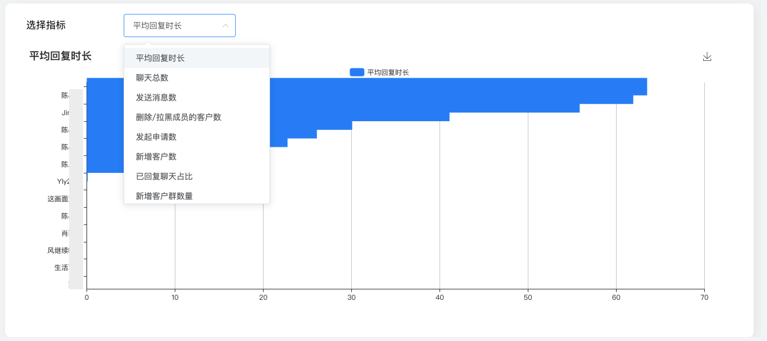Select the 风继续 member label
The image size is (767, 341).
coord(58,251)
